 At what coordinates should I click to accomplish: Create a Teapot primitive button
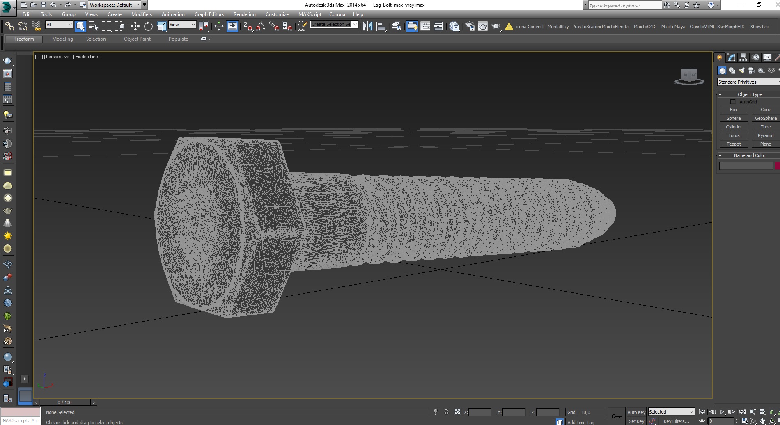click(734, 144)
